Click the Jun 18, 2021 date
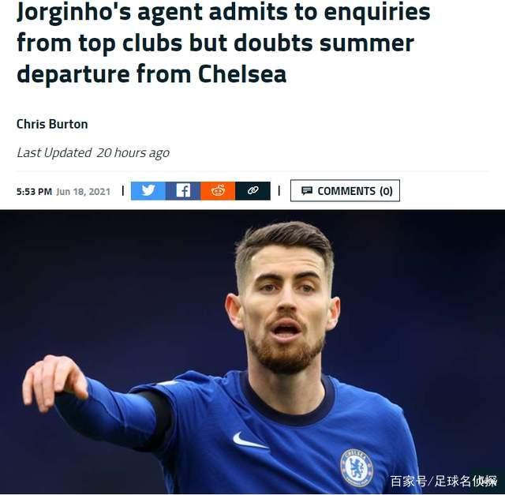This screenshot has width=505, height=495. pos(83,191)
